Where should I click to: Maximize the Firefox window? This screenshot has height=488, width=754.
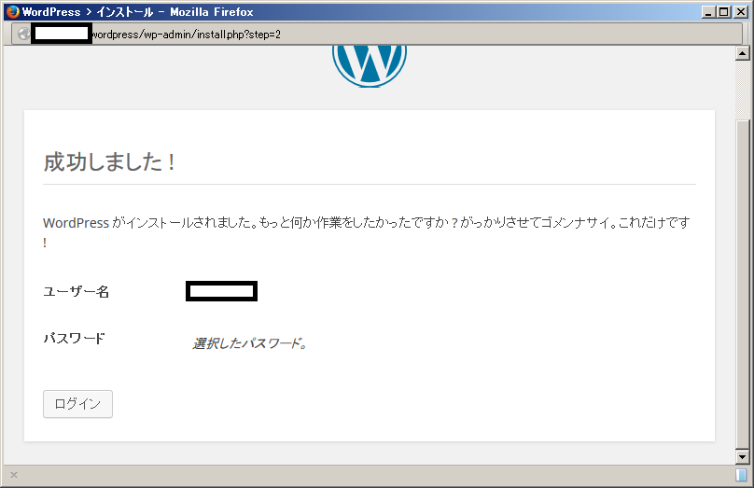pyautogui.click(x=723, y=12)
